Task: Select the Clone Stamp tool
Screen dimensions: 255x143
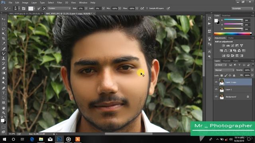Action: click(x=4, y=58)
